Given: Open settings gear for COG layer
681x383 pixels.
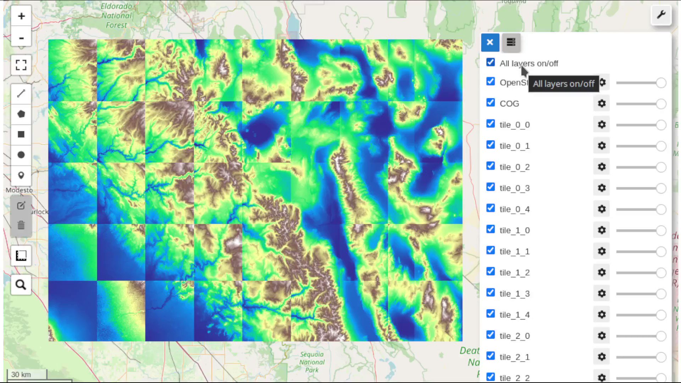Looking at the screenshot, I should pyautogui.click(x=602, y=104).
